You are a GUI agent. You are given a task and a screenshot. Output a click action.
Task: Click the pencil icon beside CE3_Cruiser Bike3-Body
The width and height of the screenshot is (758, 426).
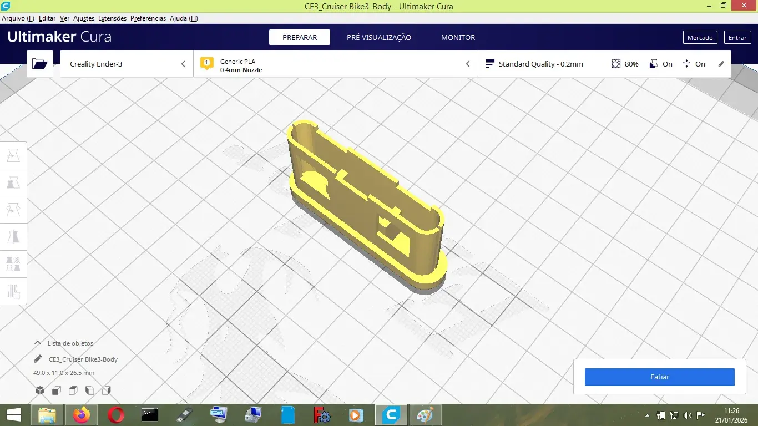point(38,359)
